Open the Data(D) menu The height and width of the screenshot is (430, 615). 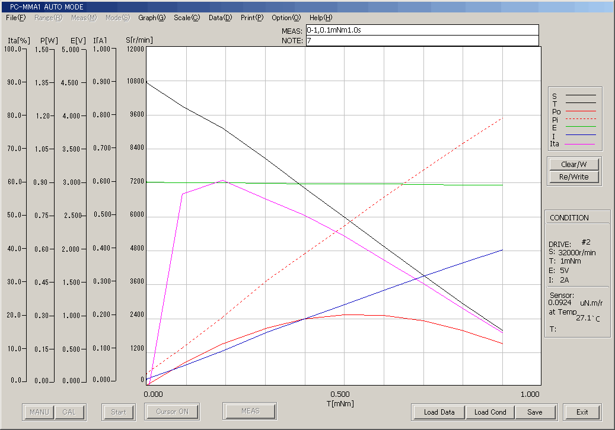point(221,18)
